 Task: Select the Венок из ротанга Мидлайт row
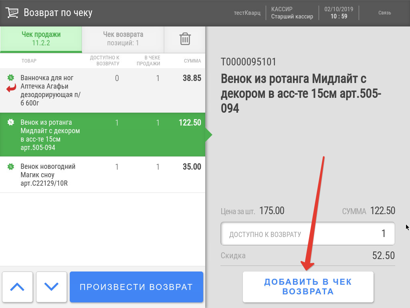click(103, 135)
